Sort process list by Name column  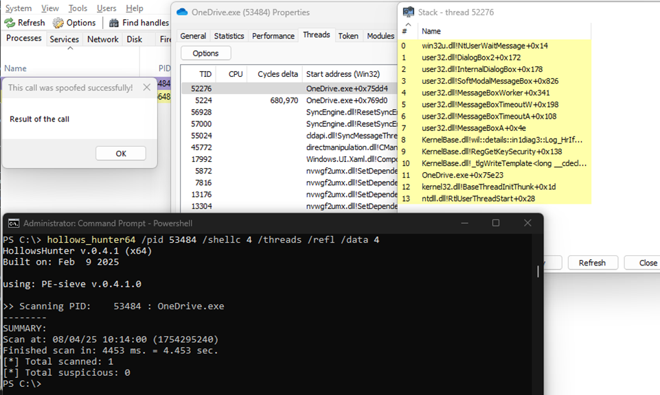pos(15,69)
